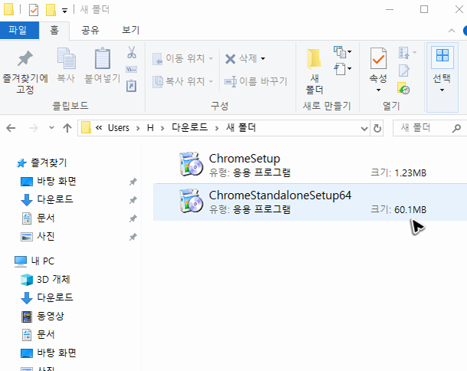Create a new folder with 새 폴더

(x=314, y=71)
